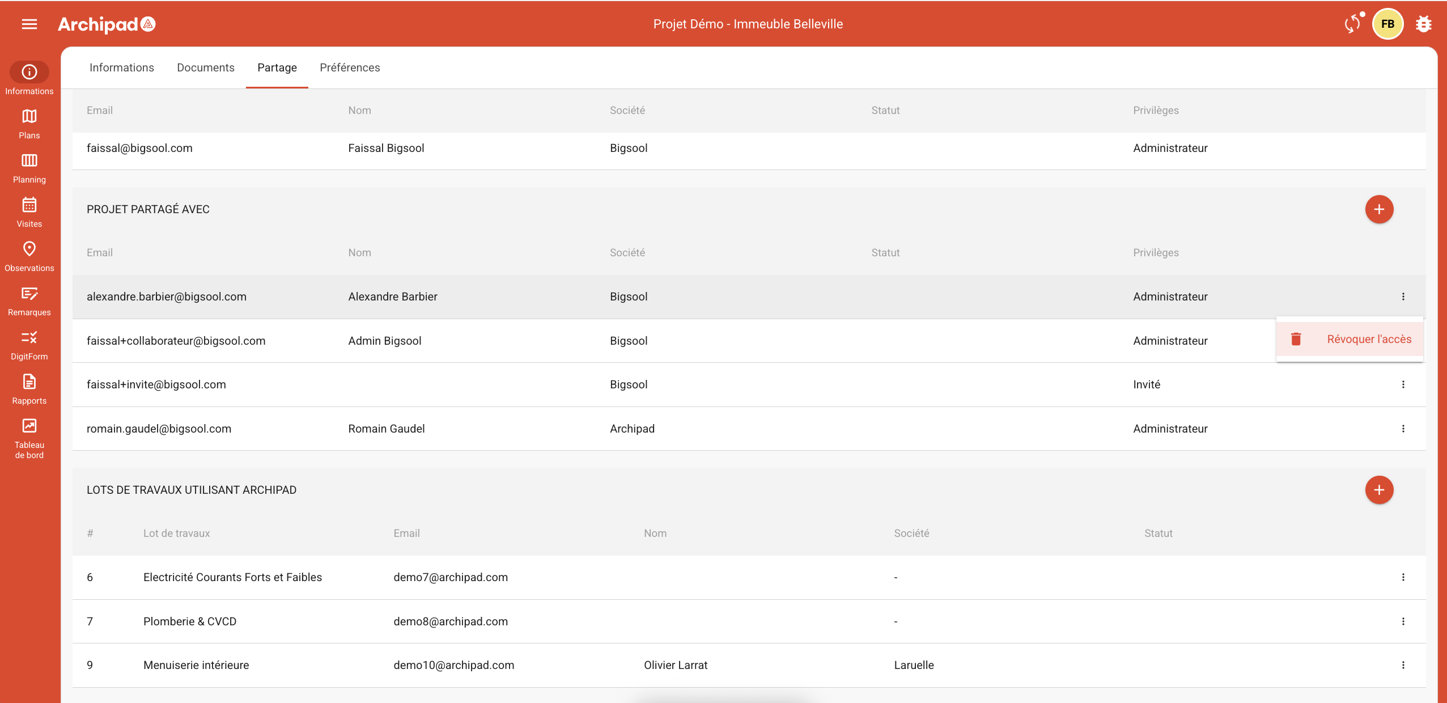Open the Remarques section

tap(29, 300)
